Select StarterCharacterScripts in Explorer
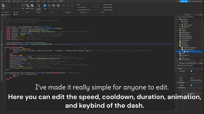The width and height of the screenshot is (204, 114). click(x=190, y=48)
